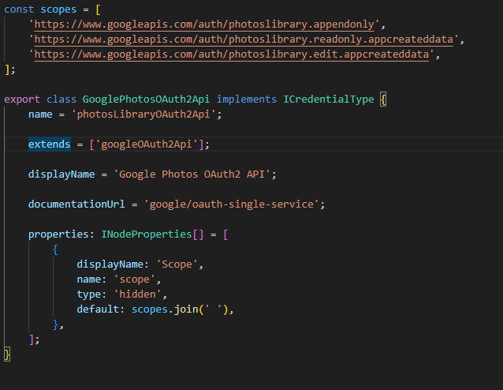Open the photoslibrary.edit.appcreateddata URL link
Viewport: 503px width, 390px height.
(x=232, y=54)
